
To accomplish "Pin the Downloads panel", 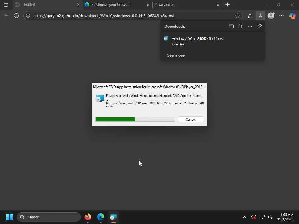I will (x=259, y=26).
